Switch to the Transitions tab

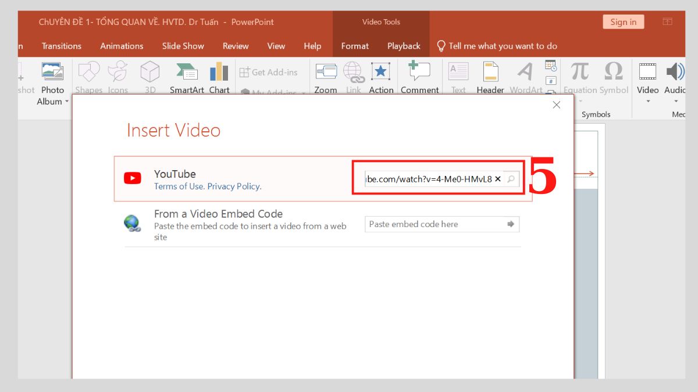tap(61, 46)
